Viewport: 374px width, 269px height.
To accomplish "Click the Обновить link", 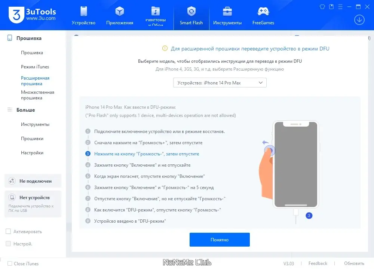I will click(x=354, y=263).
